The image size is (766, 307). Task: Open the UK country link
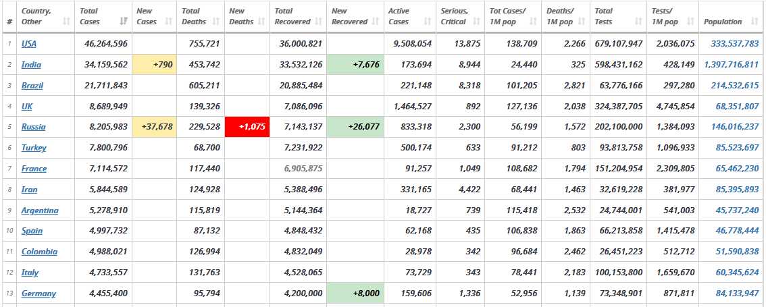[x=27, y=106]
